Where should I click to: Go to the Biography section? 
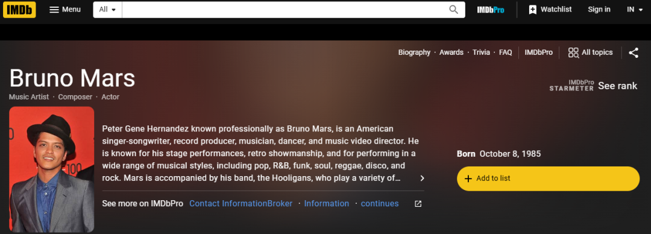(414, 52)
